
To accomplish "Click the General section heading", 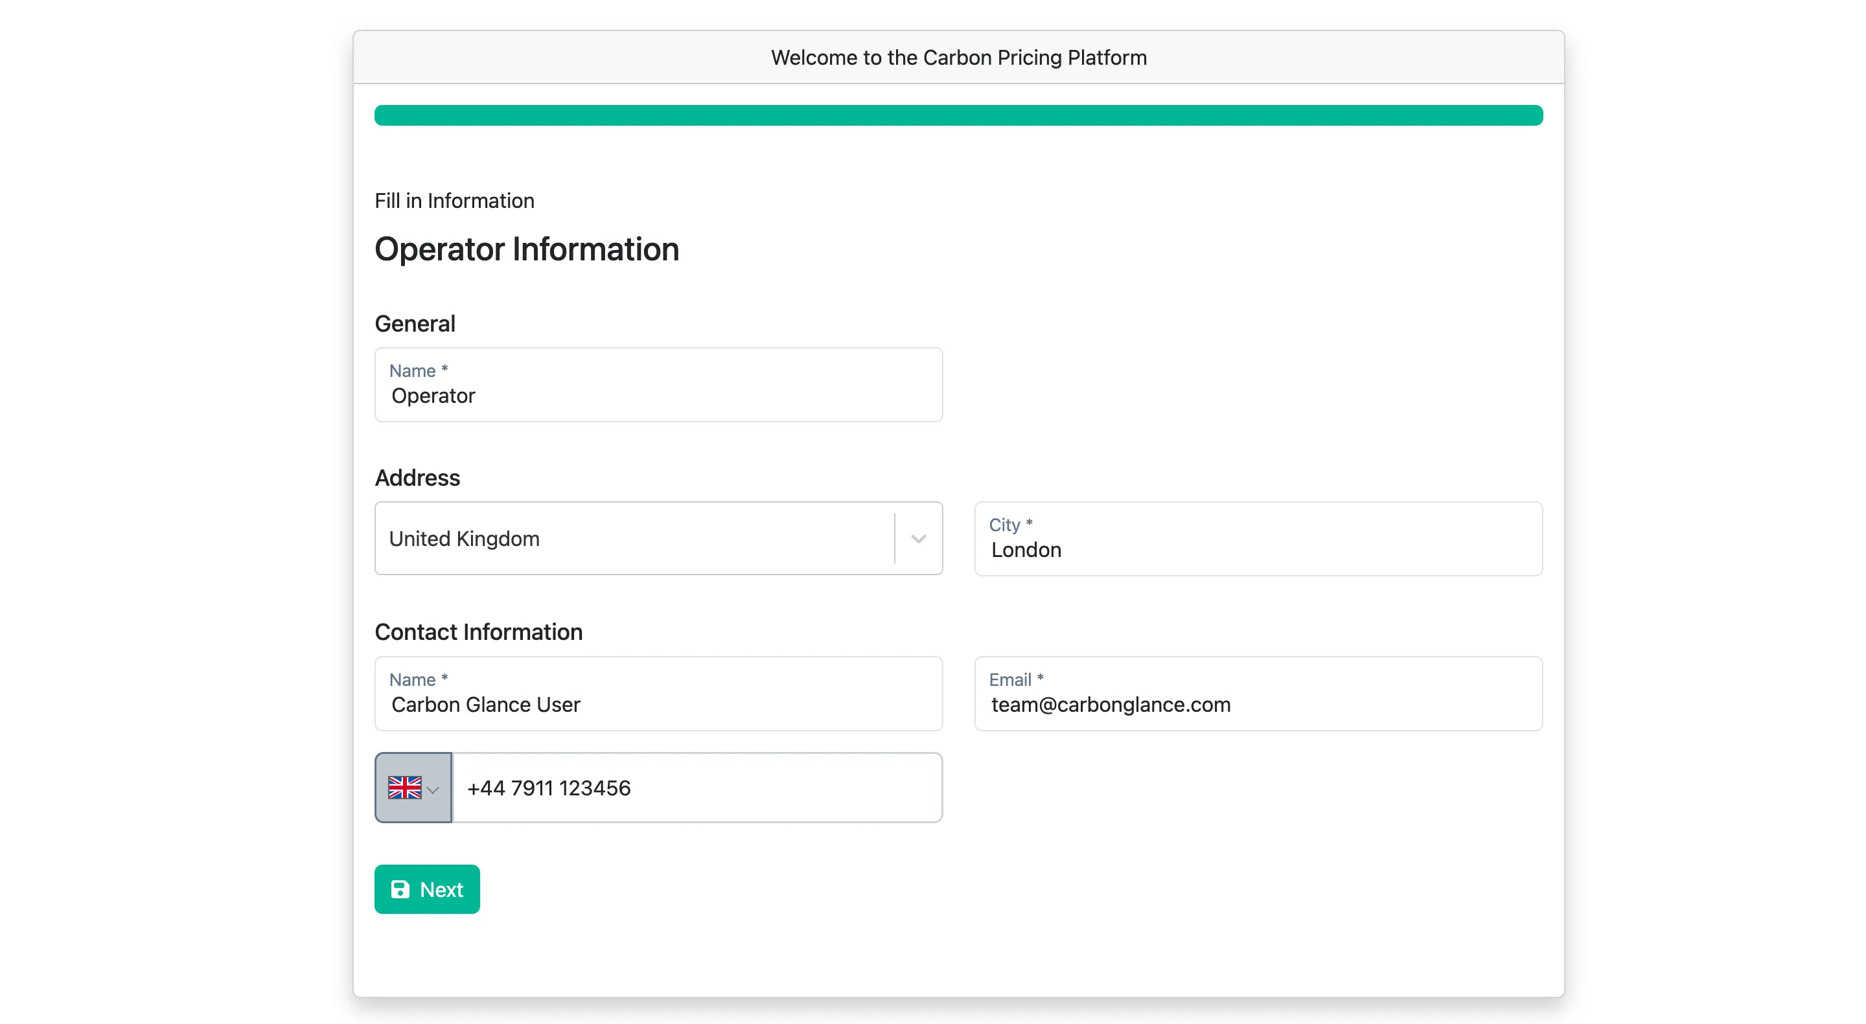I will pos(415,324).
